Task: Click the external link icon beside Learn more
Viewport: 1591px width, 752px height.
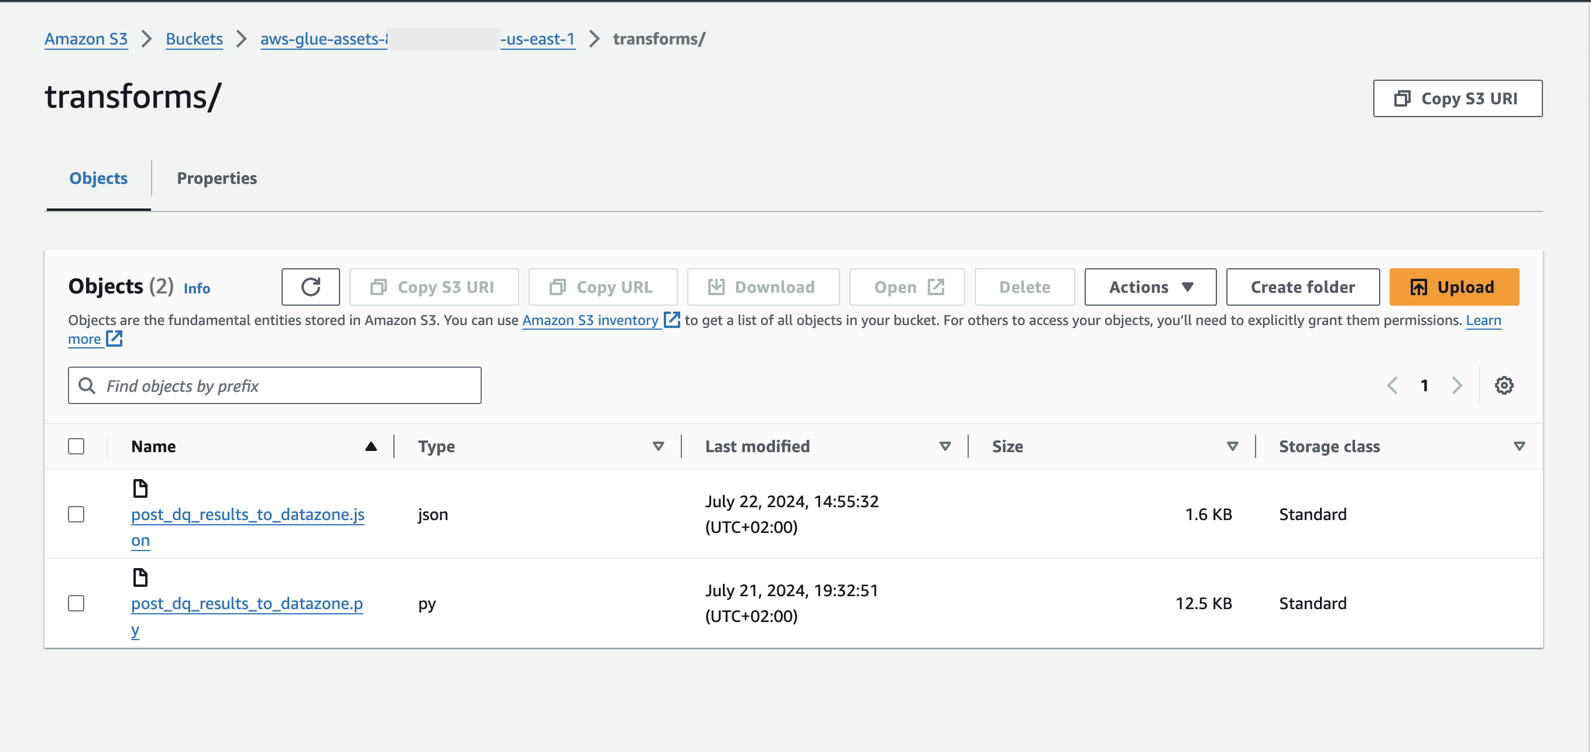Action: [114, 339]
